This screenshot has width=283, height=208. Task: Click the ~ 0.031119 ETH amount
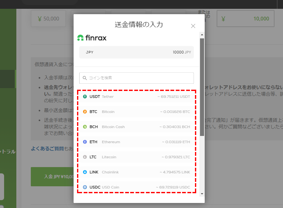(176, 142)
